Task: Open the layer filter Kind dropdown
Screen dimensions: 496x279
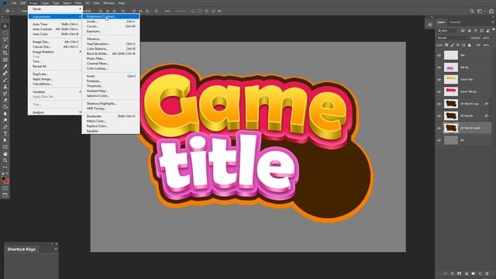Action: coord(448,31)
